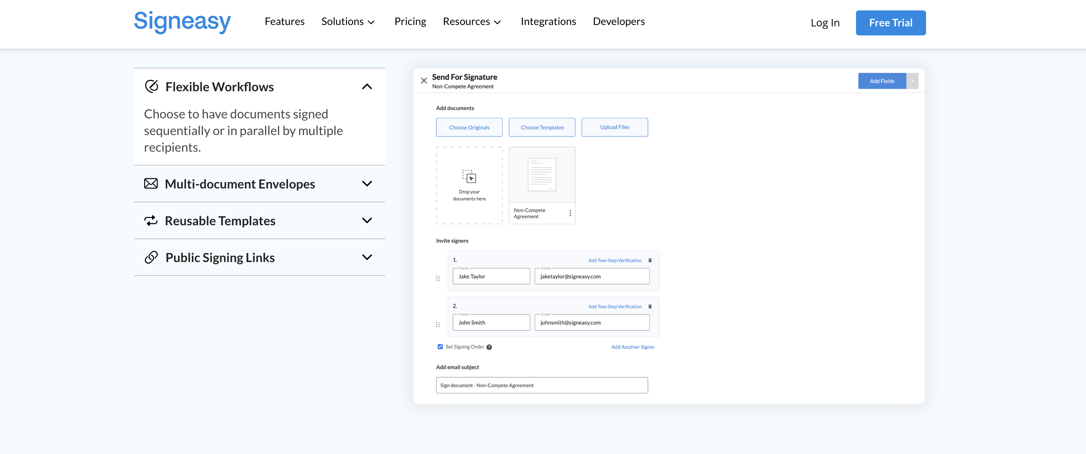Viewport: 1086px width, 454px height.
Task: Open the Solutions menu
Action: 348,22
